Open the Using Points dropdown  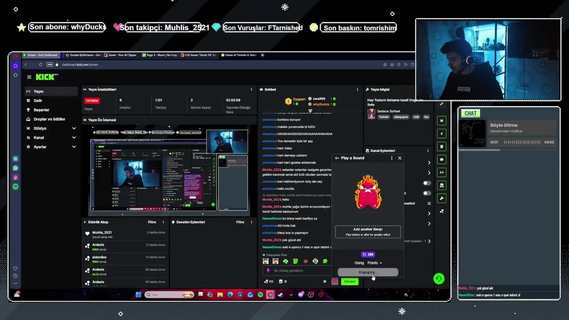[x=374, y=263]
